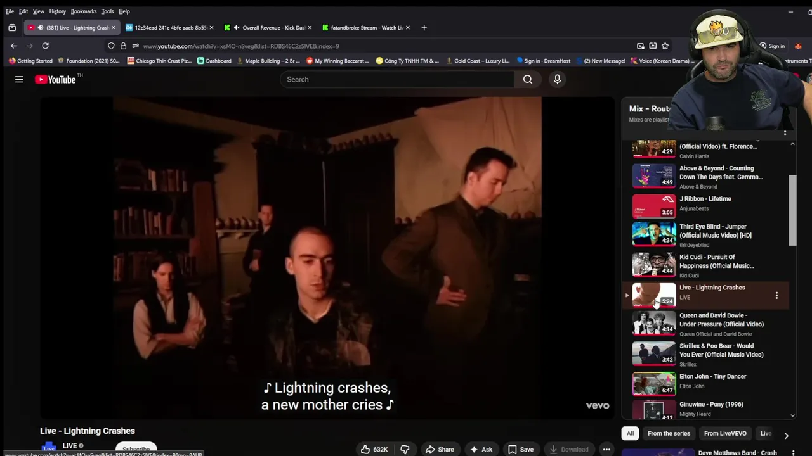Subscribe to the LIVE channel
812x456 pixels.
point(136,449)
